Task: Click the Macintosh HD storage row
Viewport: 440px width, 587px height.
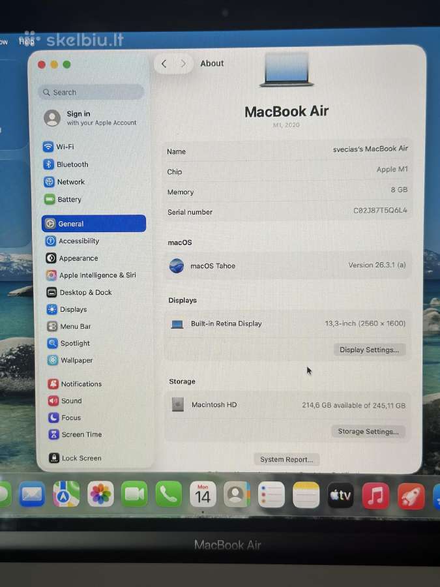Action: pyautogui.click(x=287, y=404)
